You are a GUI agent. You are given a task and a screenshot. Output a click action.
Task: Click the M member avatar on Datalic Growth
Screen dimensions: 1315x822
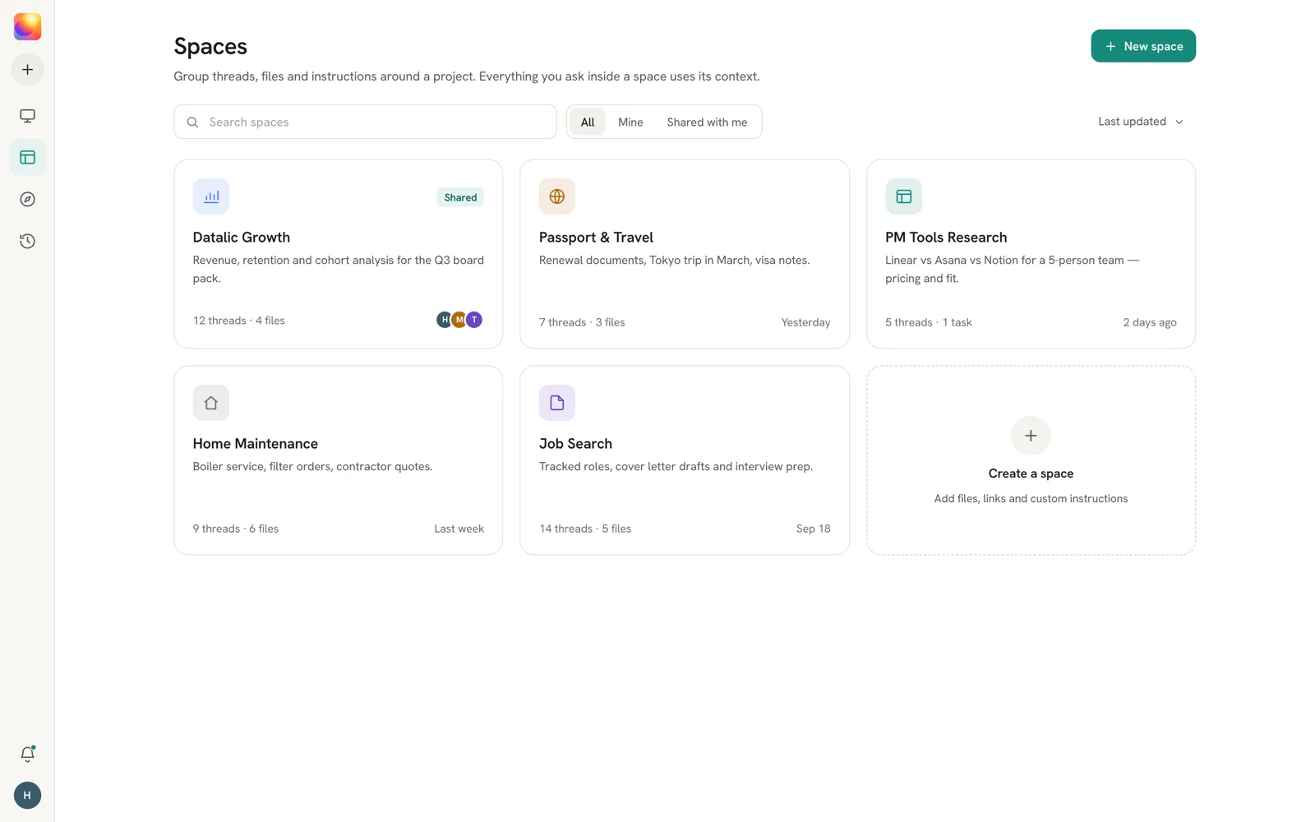(x=459, y=320)
